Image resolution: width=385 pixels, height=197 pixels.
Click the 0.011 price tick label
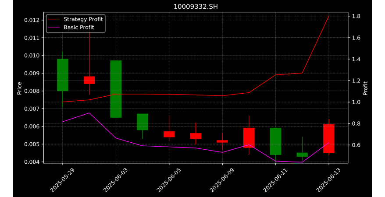pos(32,38)
